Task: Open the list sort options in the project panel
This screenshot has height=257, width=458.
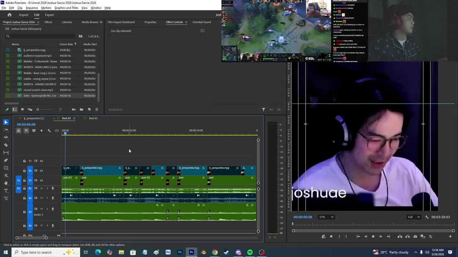Action: (x=60, y=110)
